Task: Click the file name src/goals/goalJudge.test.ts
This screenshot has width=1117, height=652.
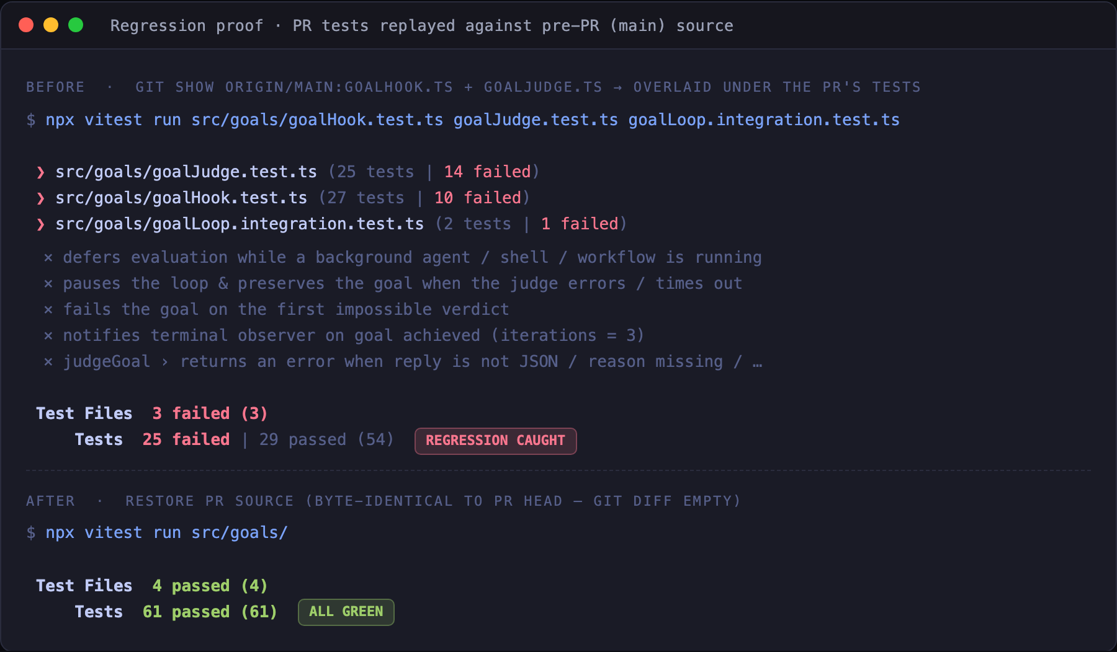Action: point(186,172)
